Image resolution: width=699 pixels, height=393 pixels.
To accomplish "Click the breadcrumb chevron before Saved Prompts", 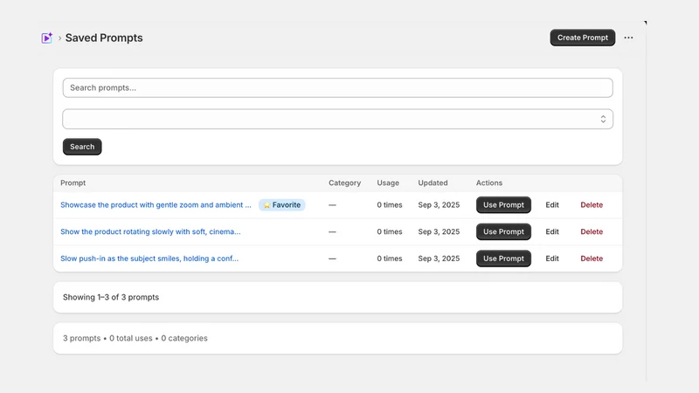I will tap(59, 38).
